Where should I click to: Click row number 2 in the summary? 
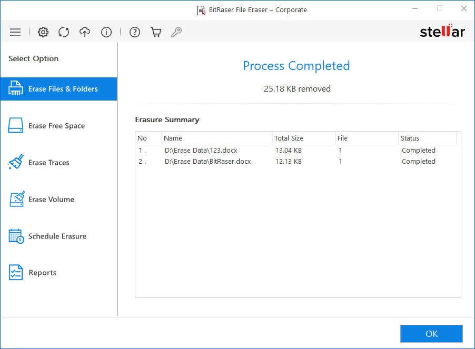(x=142, y=162)
